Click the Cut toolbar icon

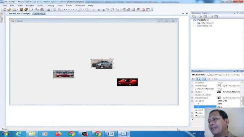click(x=32, y=10)
